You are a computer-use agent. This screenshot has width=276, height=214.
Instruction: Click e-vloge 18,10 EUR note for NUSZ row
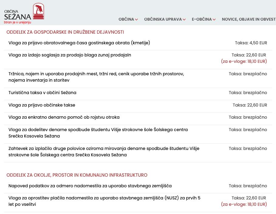click(244, 204)
